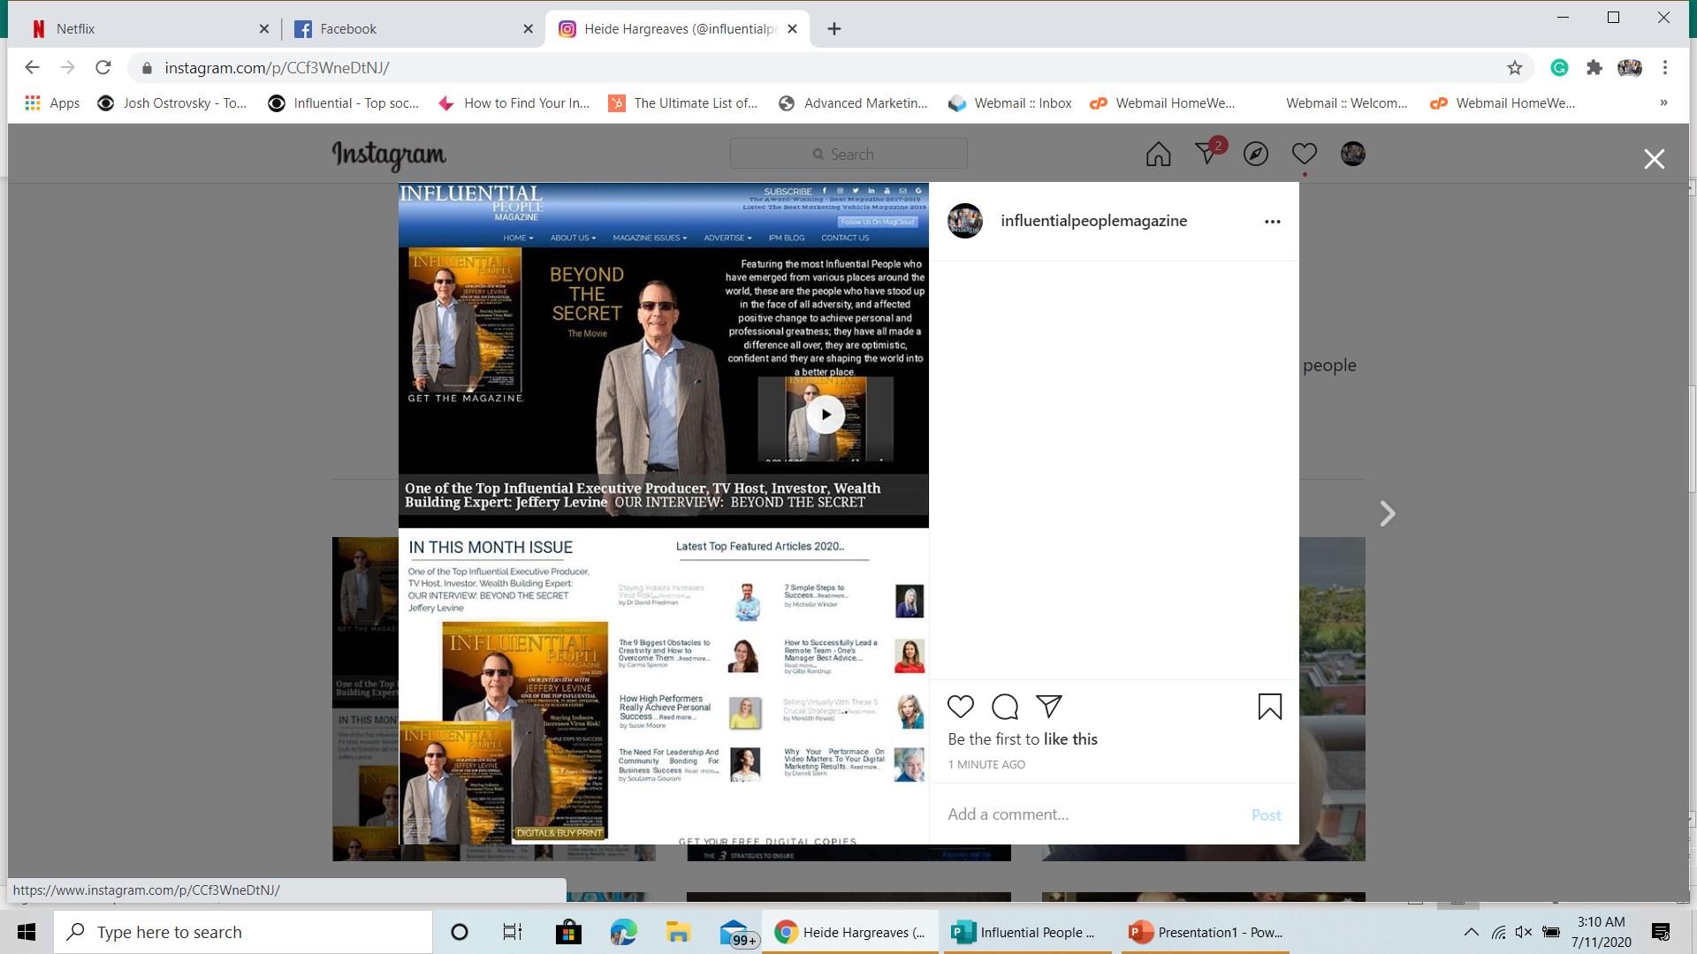
Task: Click the address bar URL
Action: click(x=277, y=68)
